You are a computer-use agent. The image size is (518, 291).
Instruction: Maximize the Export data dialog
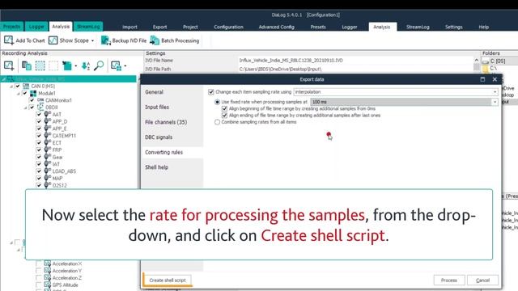click(x=482, y=79)
